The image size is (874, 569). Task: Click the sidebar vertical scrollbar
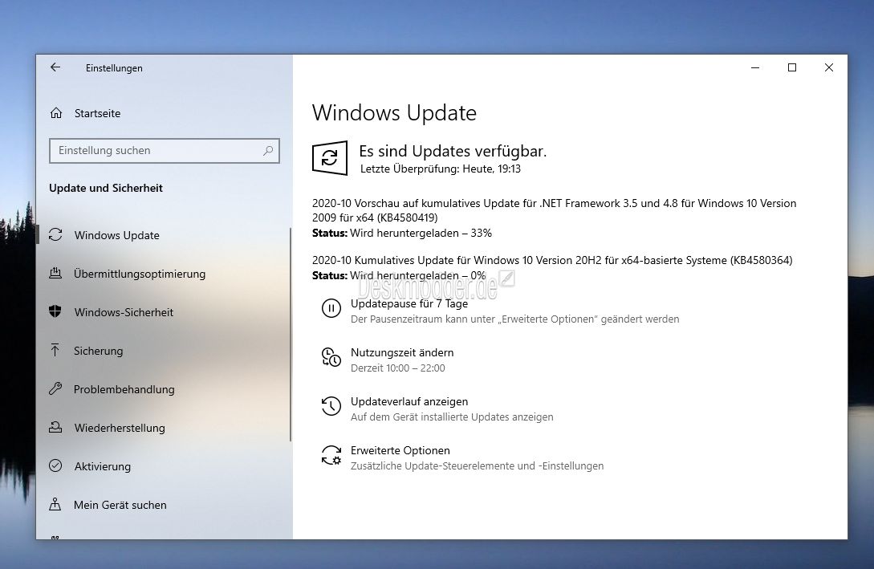(291, 335)
